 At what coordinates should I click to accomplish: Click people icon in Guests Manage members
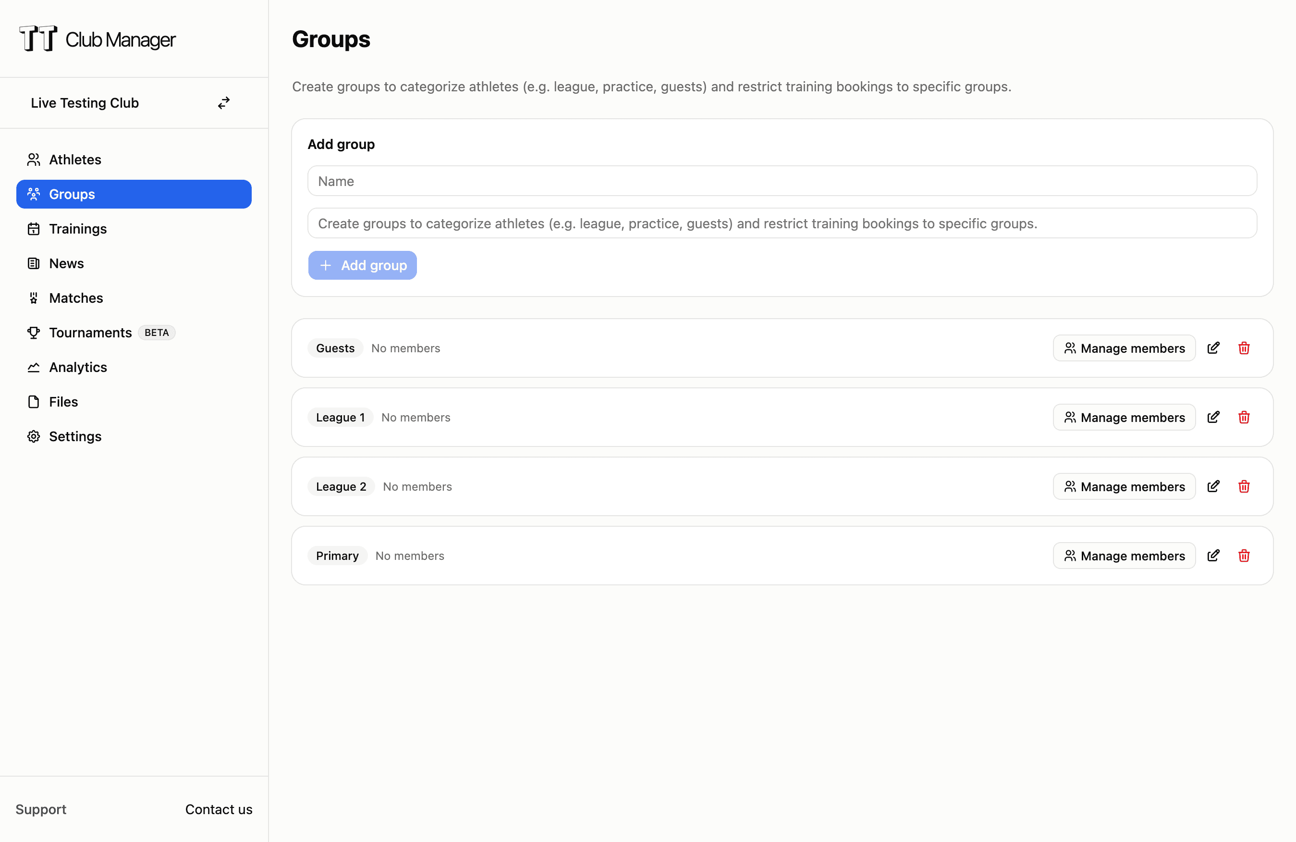(1070, 348)
